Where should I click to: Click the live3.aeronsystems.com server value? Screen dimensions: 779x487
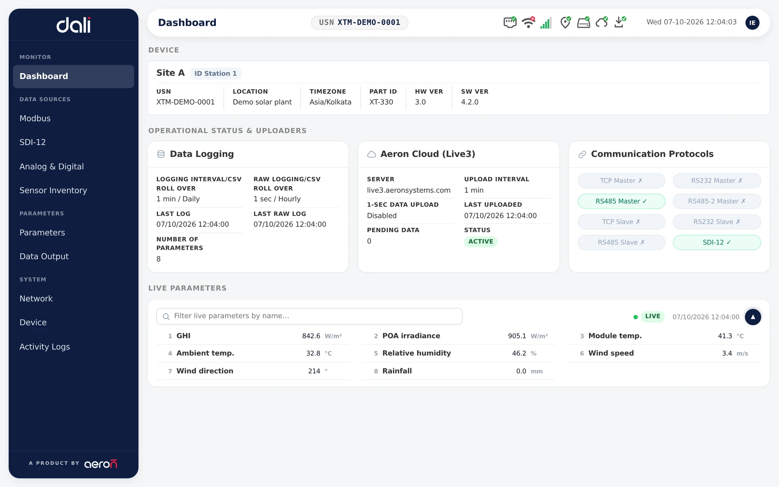click(x=409, y=190)
